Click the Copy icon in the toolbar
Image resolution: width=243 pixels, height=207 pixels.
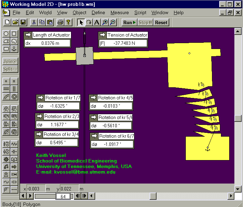42,22
